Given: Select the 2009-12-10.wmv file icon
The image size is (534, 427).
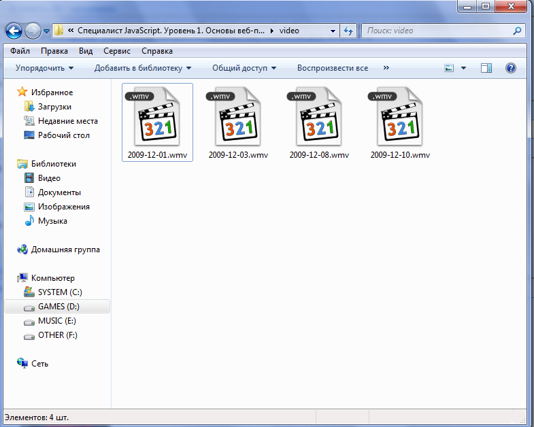Looking at the screenshot, I should point(400,116).
